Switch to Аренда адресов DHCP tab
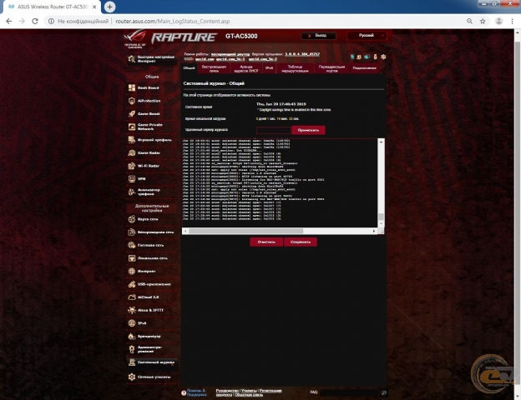Image resolution: width=521 pixels, height=400 pixels. click(245, 68)
